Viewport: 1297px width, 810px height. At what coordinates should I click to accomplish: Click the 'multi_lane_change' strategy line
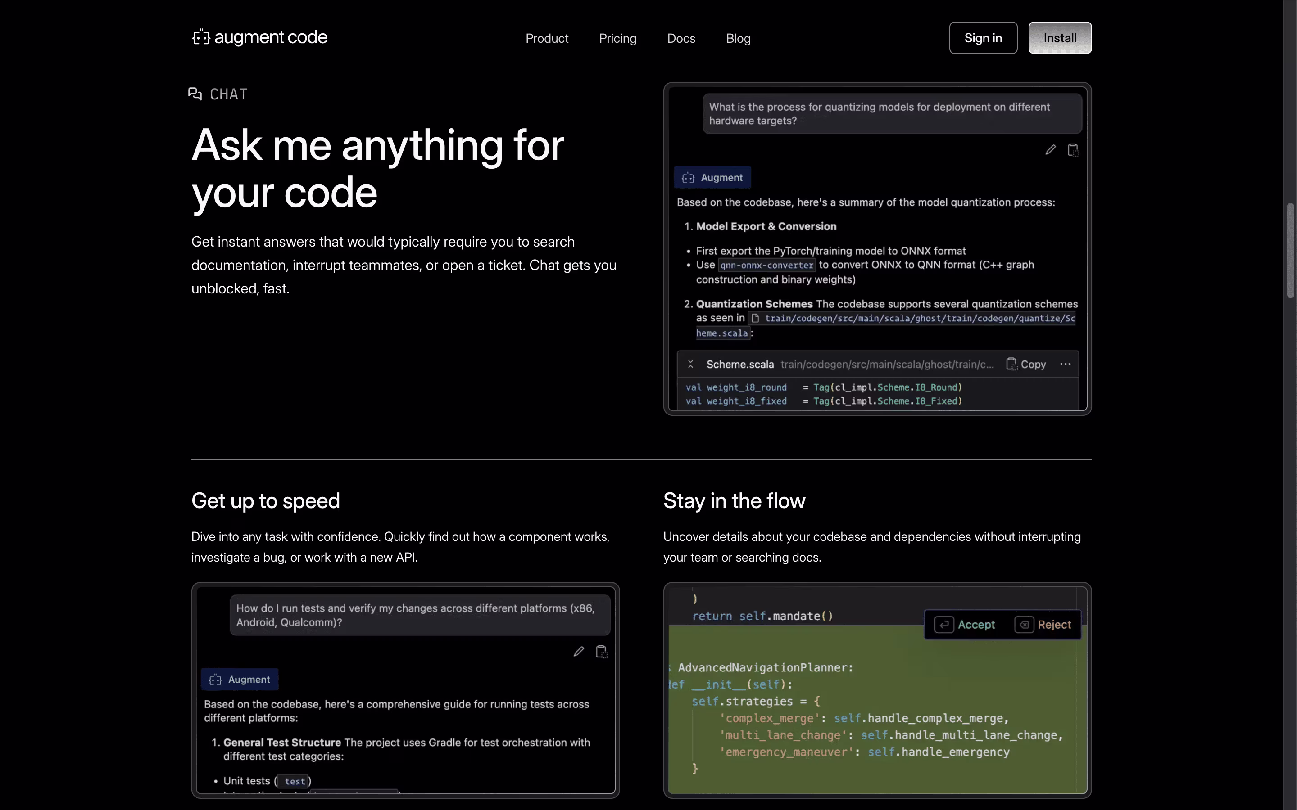[x=891, y=736]
